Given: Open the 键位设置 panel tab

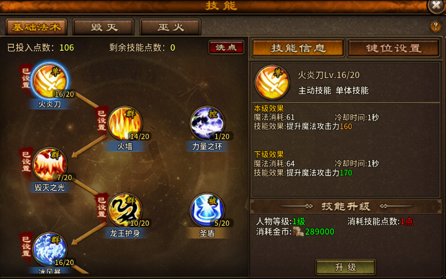Looking at the screenshot, I should click(x=393, y=48).
